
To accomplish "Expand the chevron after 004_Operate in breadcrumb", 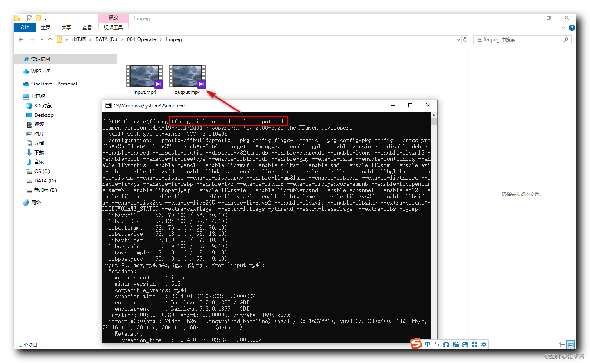I will click(161, 39).
